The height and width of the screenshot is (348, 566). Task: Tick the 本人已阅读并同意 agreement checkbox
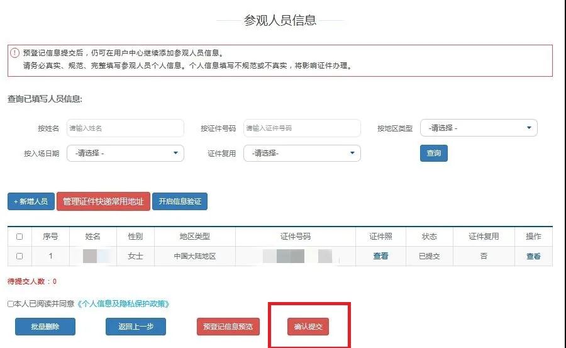[11, 304]
